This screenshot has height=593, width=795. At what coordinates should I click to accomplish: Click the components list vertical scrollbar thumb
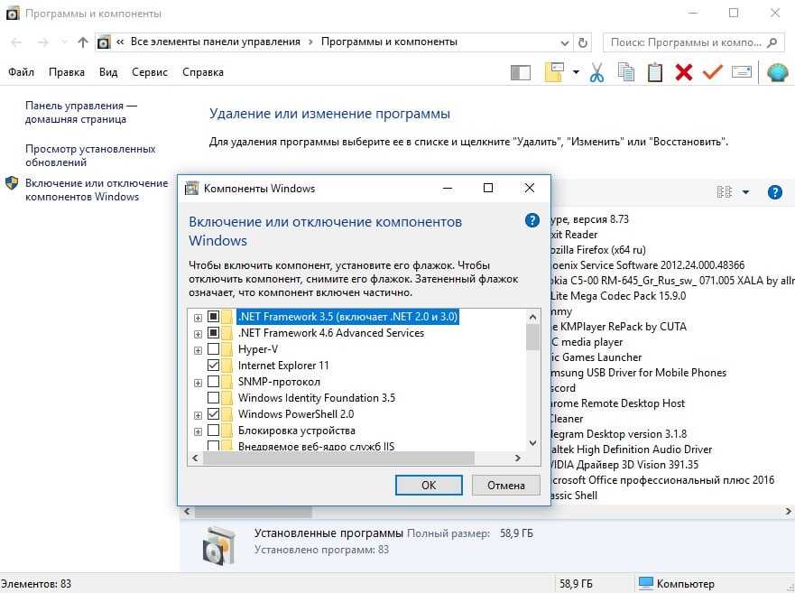tap(532, 337)
